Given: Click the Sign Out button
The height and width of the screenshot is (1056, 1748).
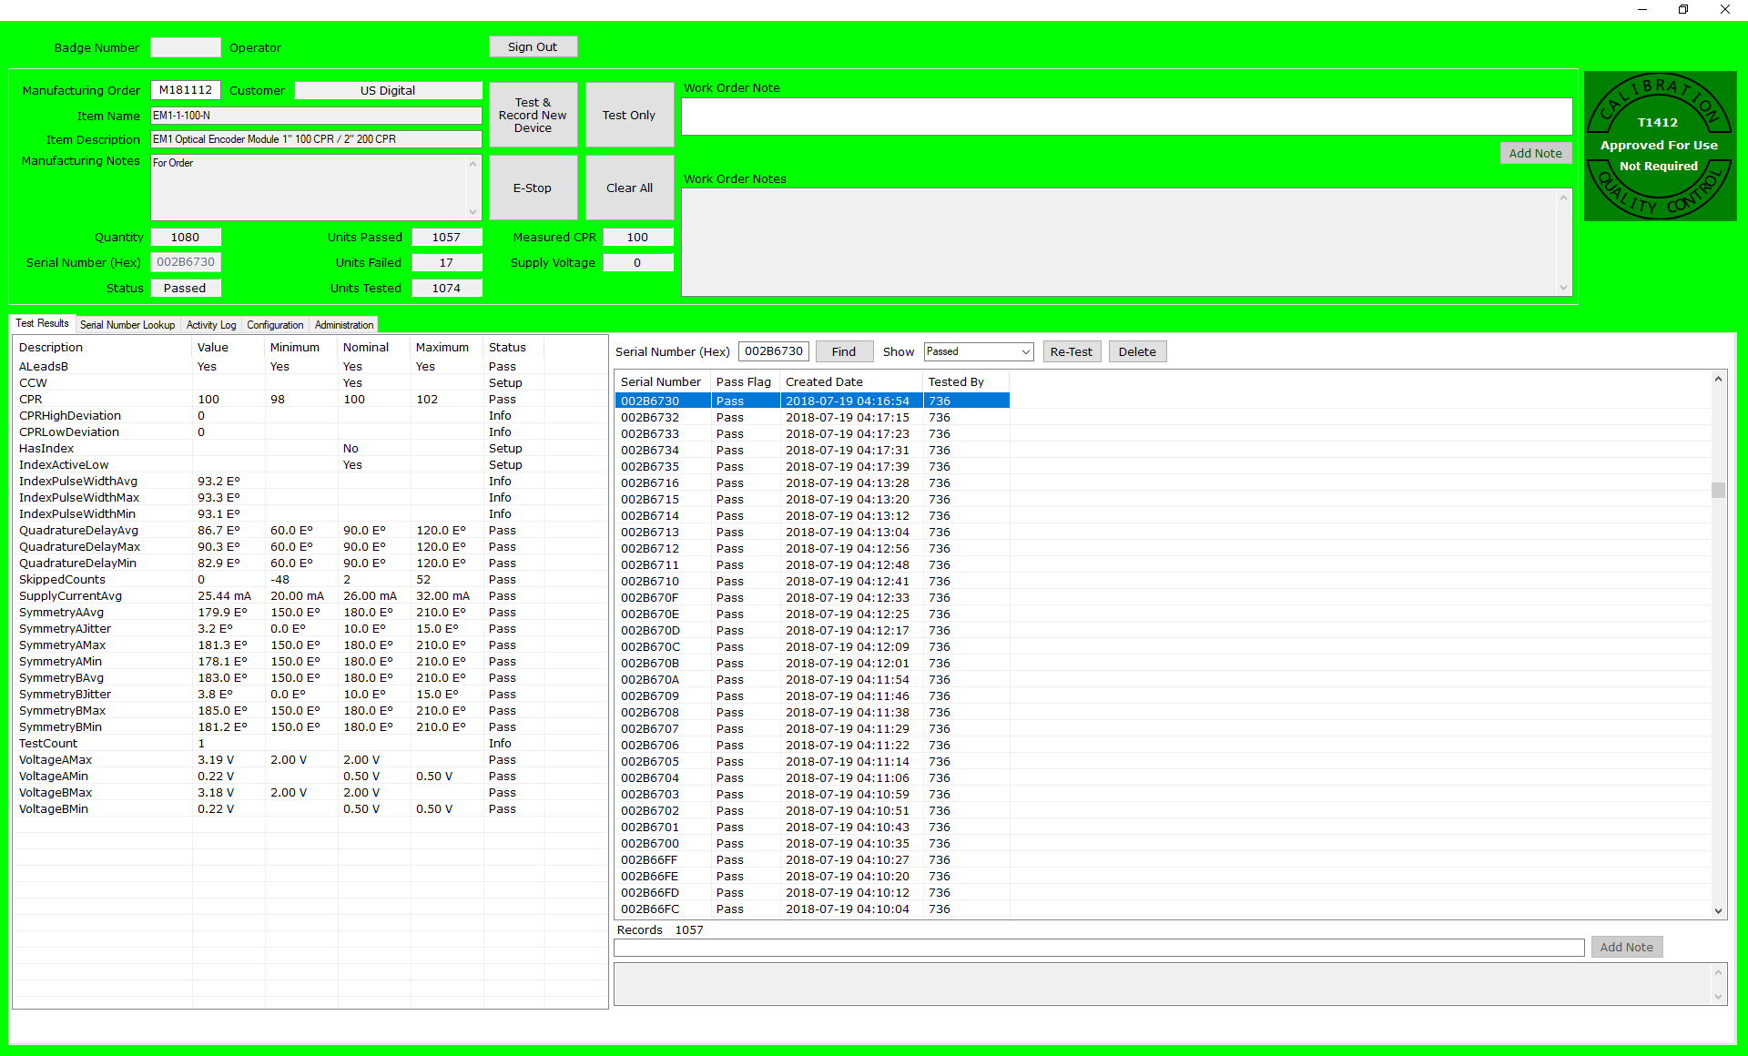Looking at the screenshot, I should [534, 46].
